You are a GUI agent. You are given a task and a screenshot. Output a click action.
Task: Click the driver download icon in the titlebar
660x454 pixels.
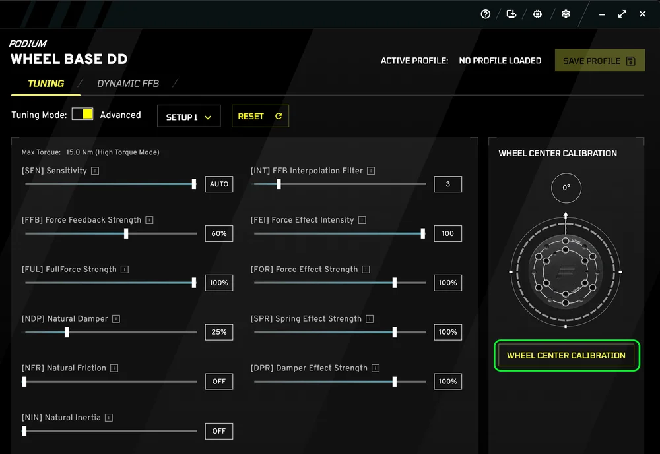pyautogui.click(x=511, y=13)
